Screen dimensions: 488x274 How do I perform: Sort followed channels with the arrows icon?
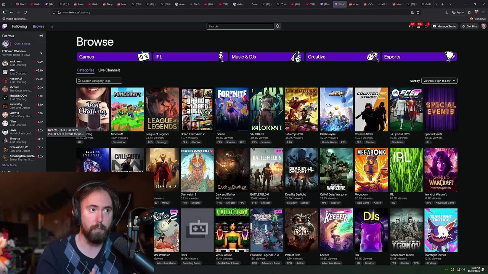click(x=41, y=53)
